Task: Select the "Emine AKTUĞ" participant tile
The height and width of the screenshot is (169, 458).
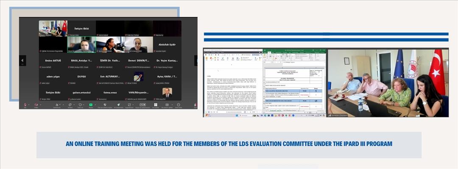Action: click(53, 60)
